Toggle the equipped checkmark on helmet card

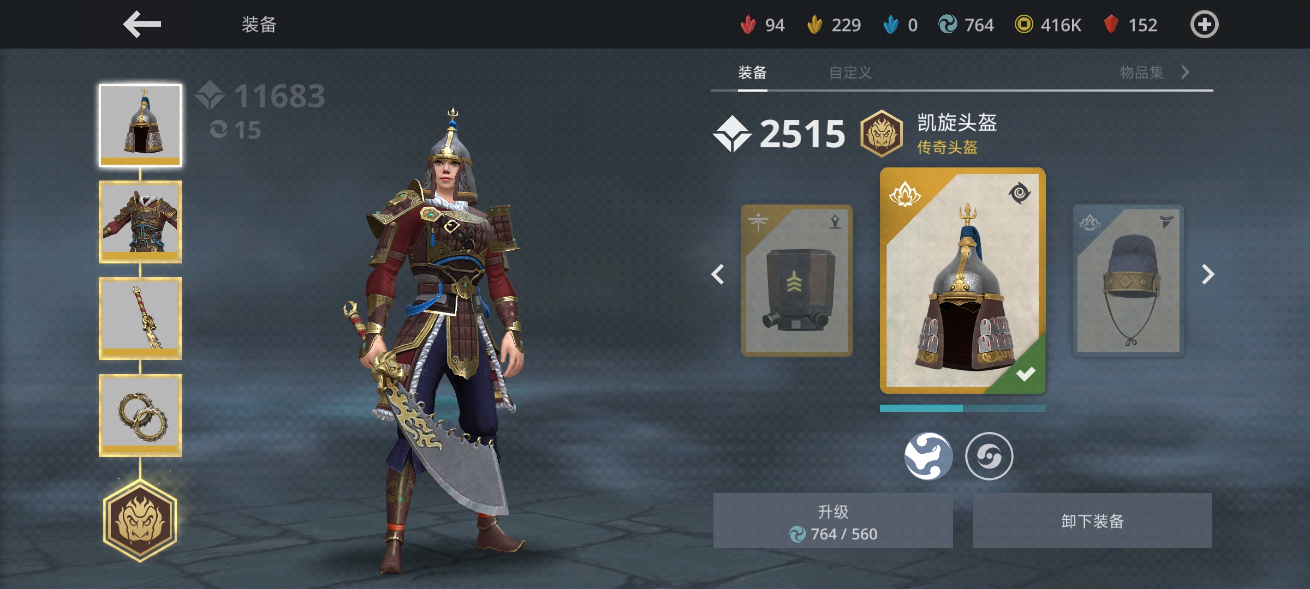pos(1025,374)
